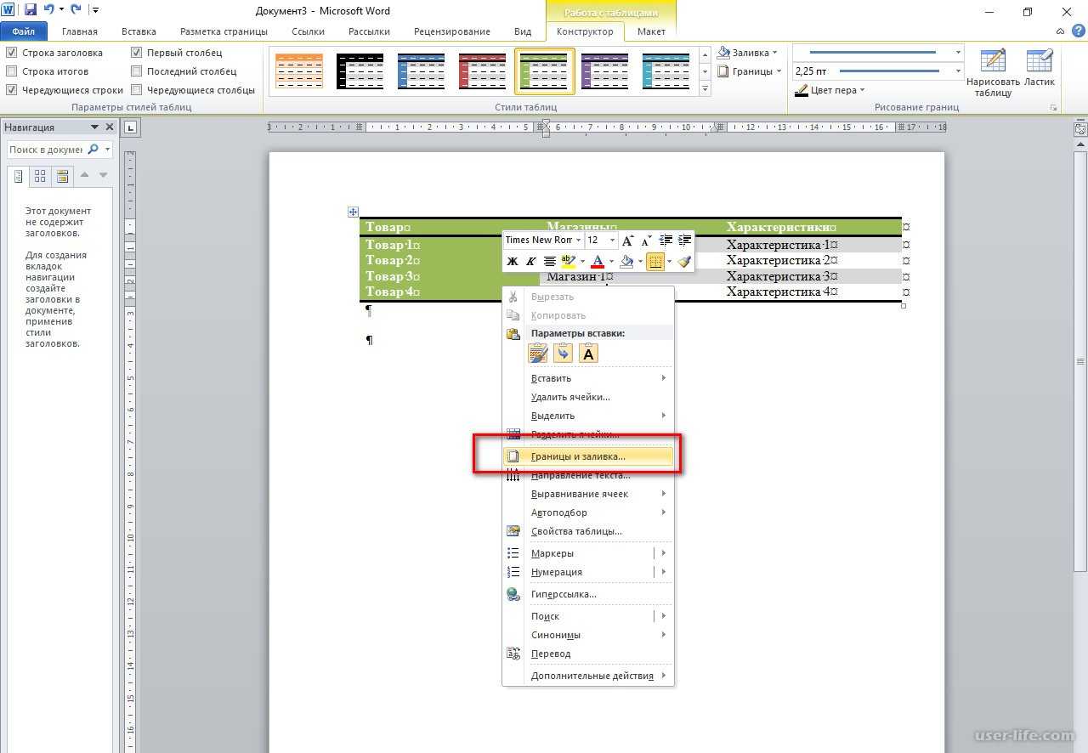Browse search results tab in Navigation pane
The width and height of the screenshot is (1088, 753).
click(x=61, y=176)
